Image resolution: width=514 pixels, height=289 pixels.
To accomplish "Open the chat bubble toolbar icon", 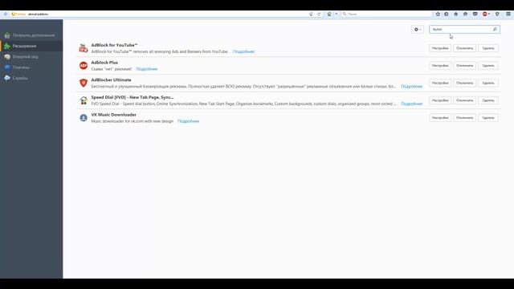I will (465, 14).
